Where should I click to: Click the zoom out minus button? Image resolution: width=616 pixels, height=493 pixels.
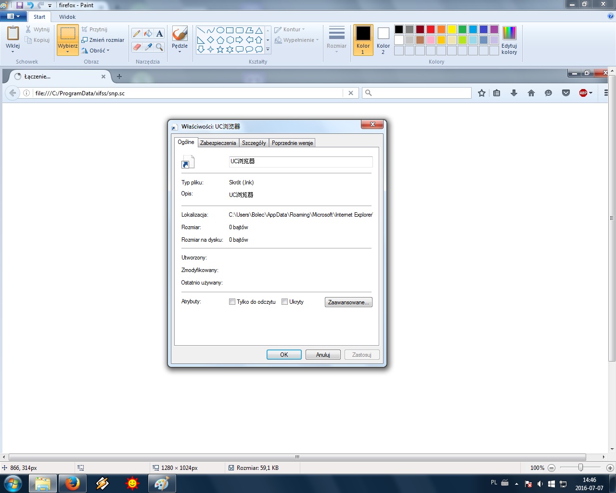pyautogui.click(x=552, y=467)
